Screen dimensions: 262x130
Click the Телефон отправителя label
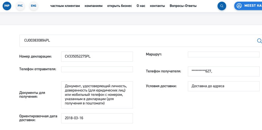(x=37, y=69)
